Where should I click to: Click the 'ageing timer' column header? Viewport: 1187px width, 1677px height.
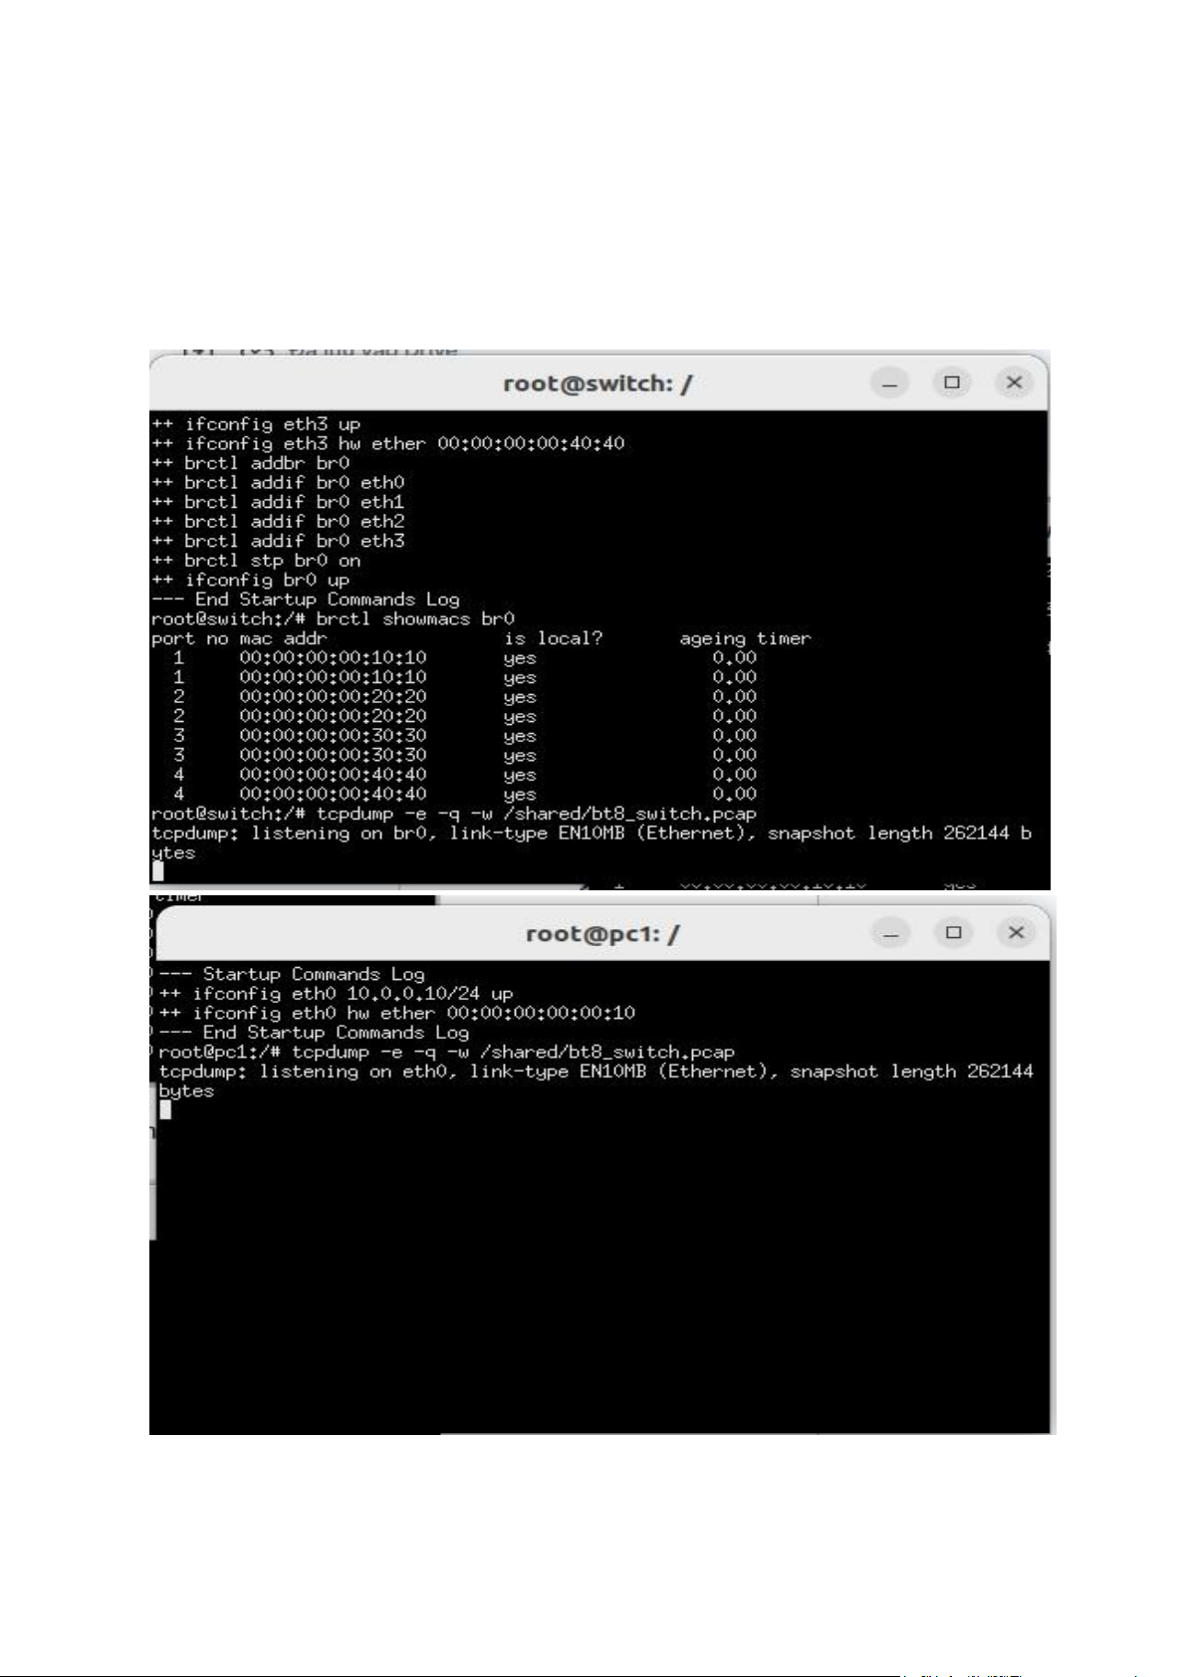click(x=745, y=638)
